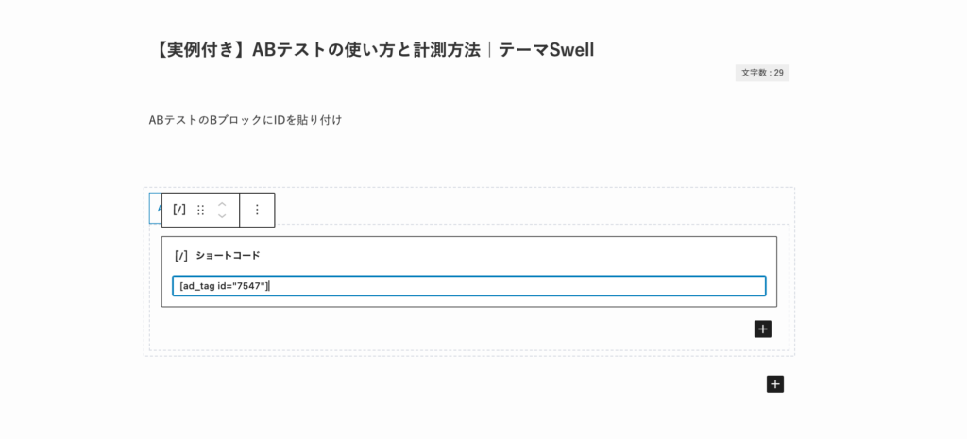Select the paragraph about ABテストのBブロック

pyautogui.click(x=246, y=120)
